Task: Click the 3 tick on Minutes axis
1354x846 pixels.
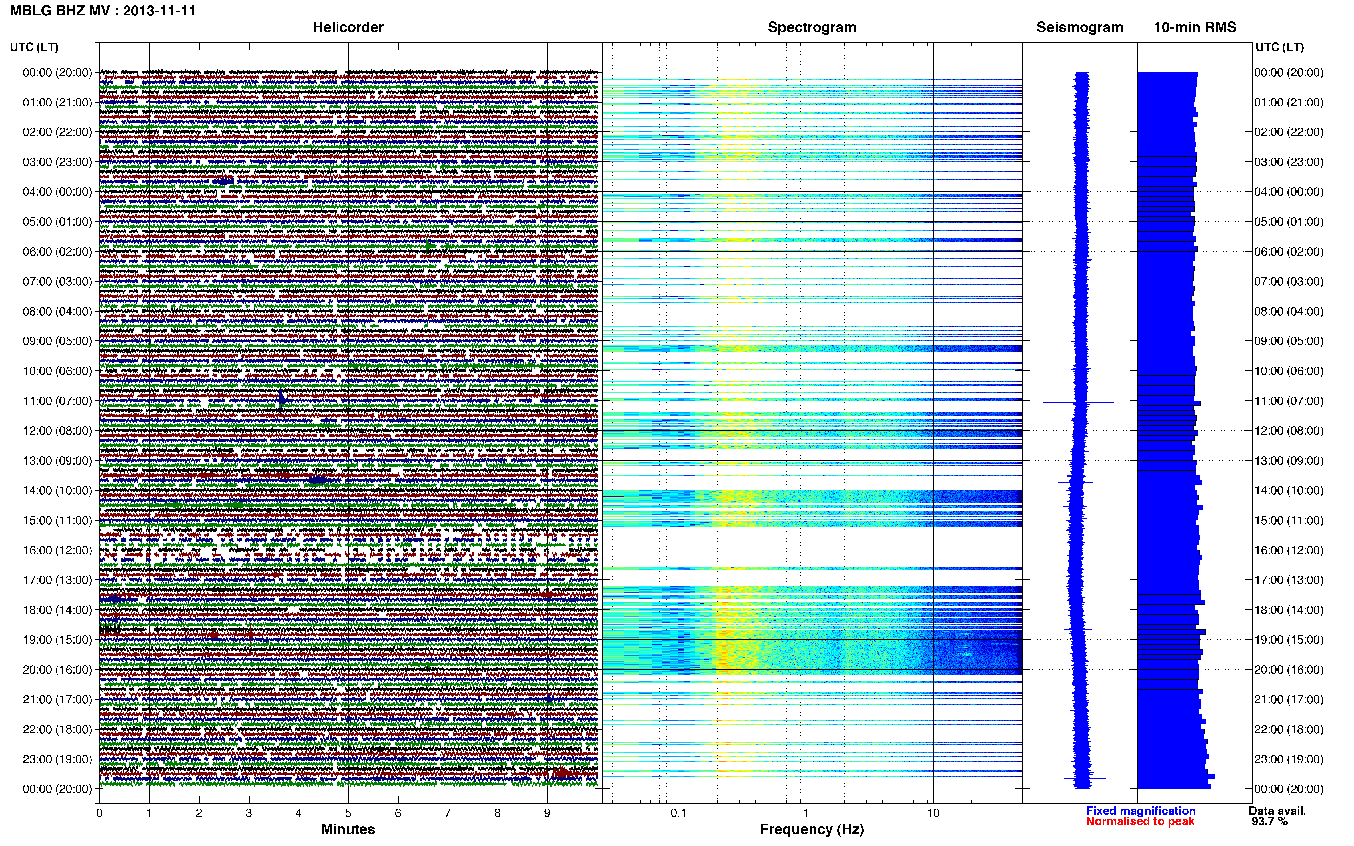Action: click(x=249, y=813)
